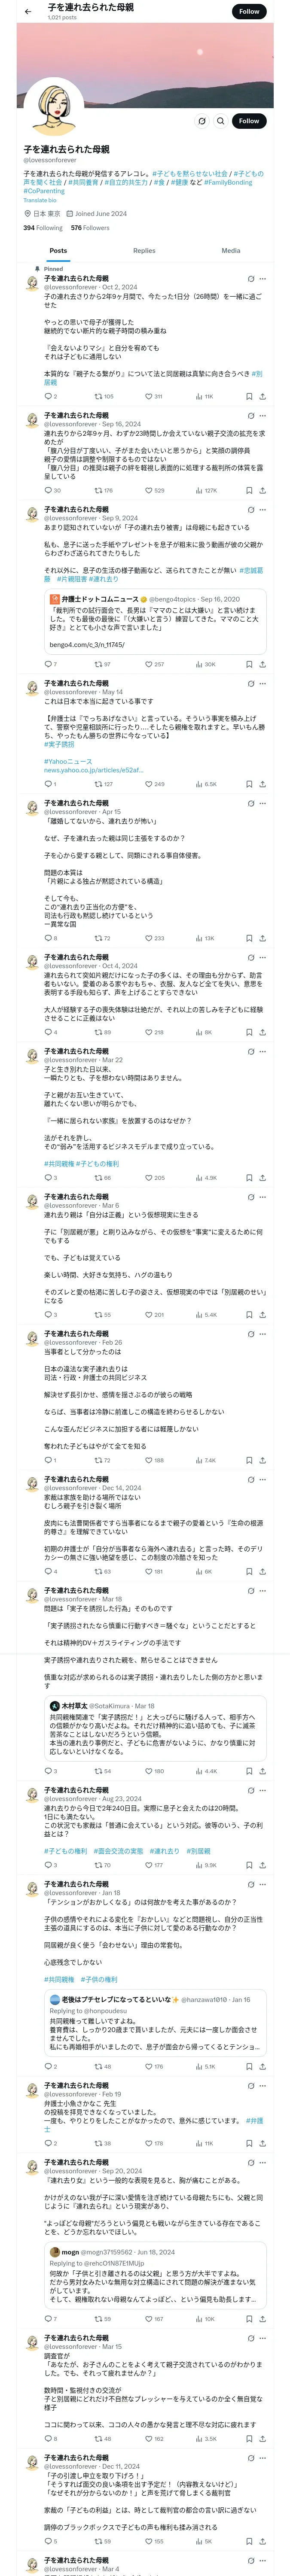Open more options on pinned post
The height and width of the screenshot is (2576, 290).
[x=263, y=278]
